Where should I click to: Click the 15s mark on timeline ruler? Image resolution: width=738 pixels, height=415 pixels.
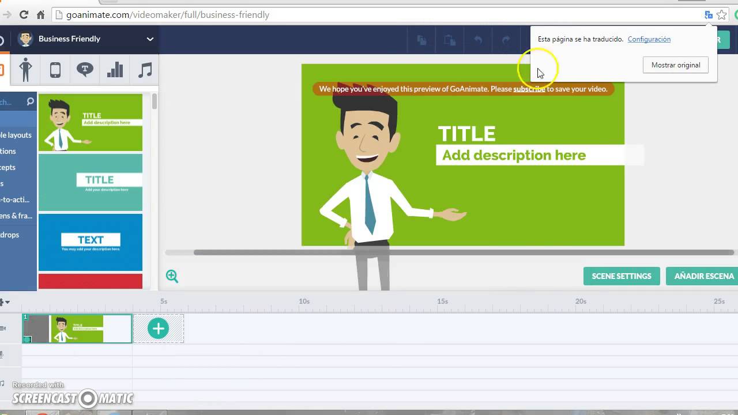[x=442, y=301]
